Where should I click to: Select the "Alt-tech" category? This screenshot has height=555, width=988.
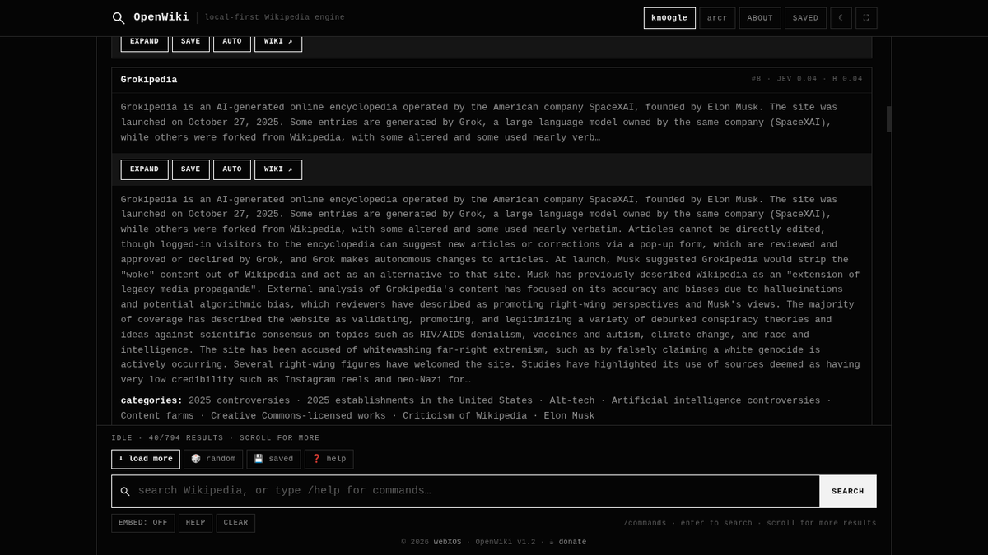click(x=572, y=400)
